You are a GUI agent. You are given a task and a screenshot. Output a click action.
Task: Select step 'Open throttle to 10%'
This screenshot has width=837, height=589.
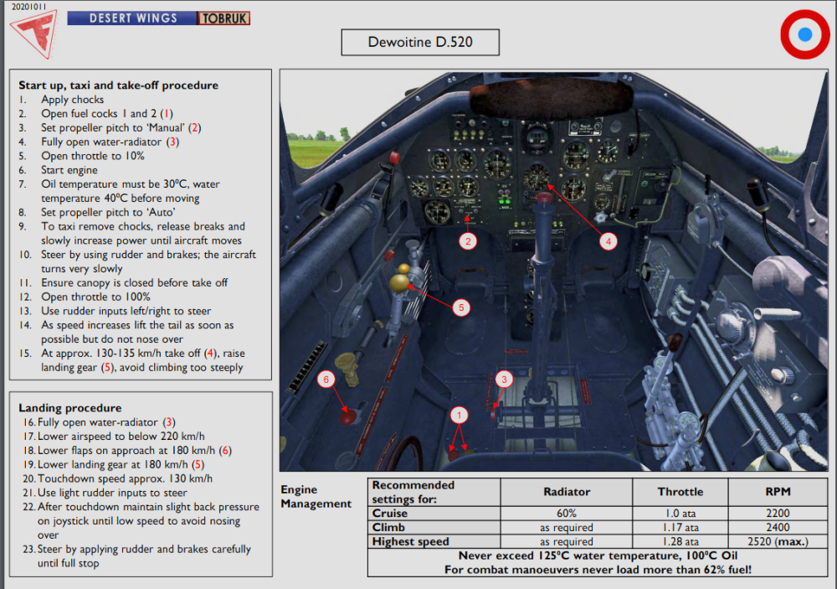[82, 156]
